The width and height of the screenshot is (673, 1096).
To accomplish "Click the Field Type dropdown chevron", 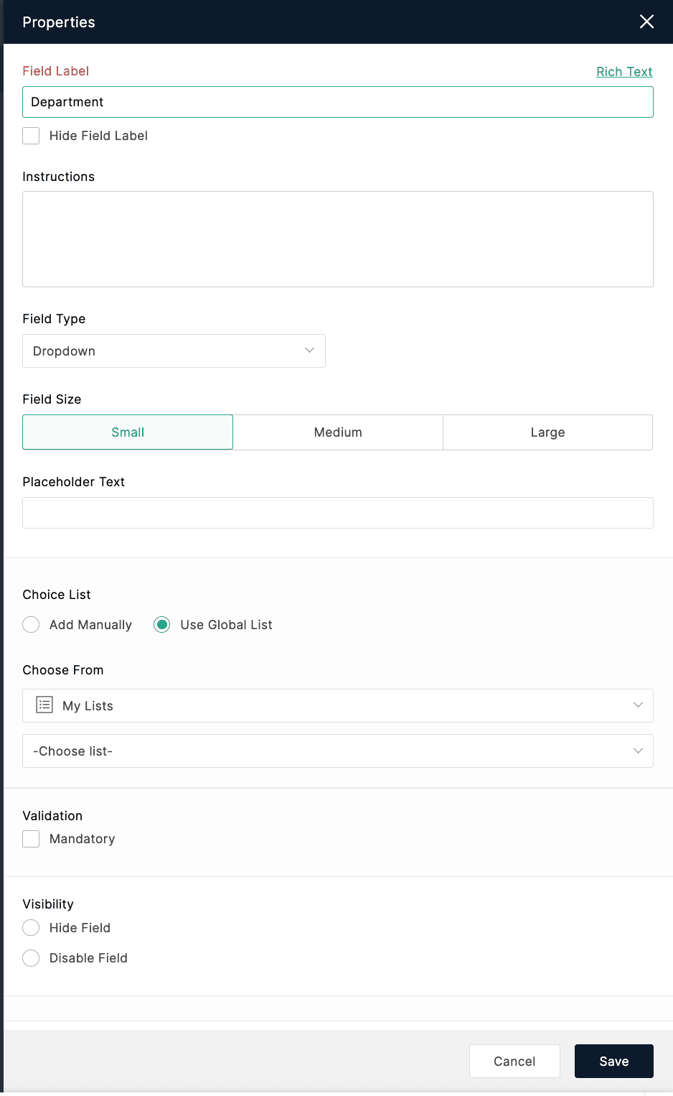I will (x=309, y=350).
